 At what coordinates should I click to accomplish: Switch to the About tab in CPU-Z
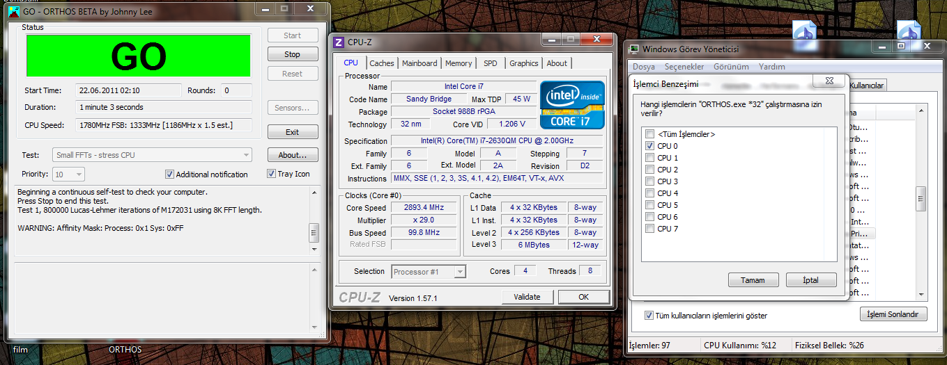(x=557, y=63)
